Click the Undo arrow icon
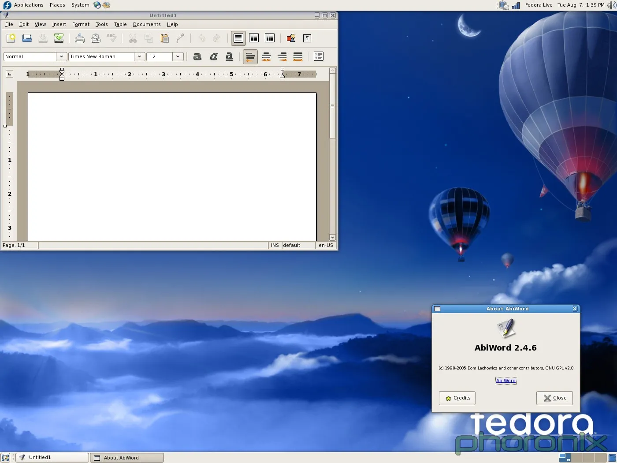The image size is (617, 463). pyautogui.click(x=201, y=38)
